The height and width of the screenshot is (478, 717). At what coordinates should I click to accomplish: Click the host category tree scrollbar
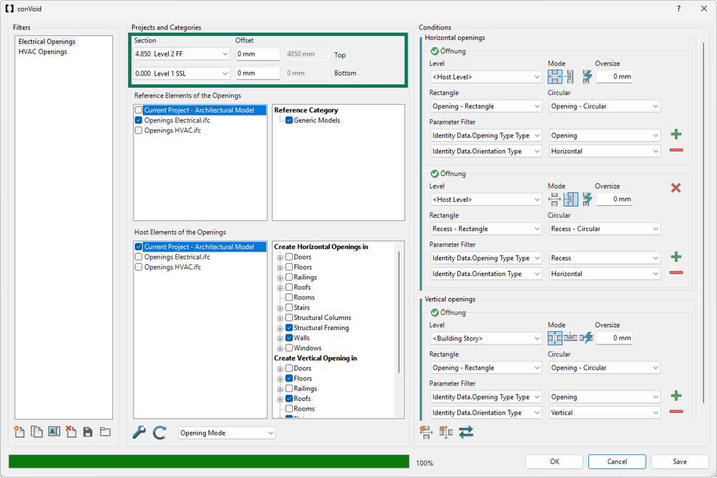[399, 311]
